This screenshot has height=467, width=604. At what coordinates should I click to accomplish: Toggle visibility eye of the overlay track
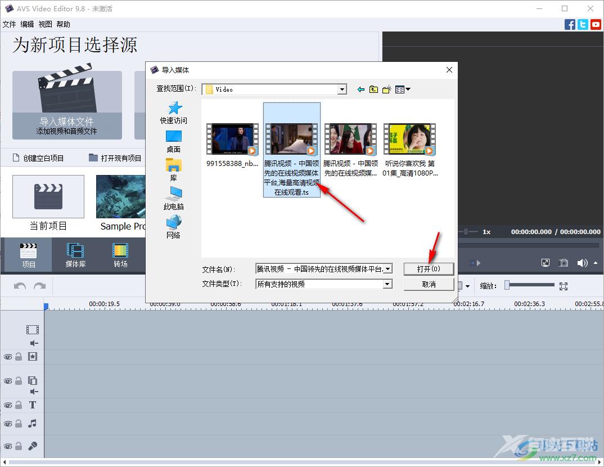tap(8, 381)
